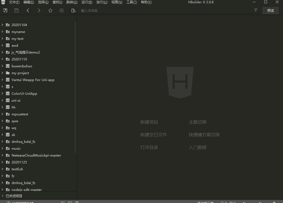Click the project sidebar vertical scrollbar

coord(75,87)
